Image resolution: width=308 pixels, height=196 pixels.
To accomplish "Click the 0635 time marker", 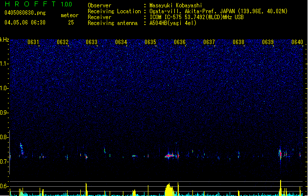I will click(x=150, y=42).
